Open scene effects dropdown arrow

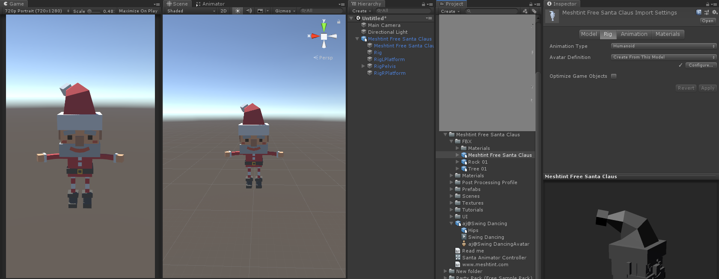267,11
